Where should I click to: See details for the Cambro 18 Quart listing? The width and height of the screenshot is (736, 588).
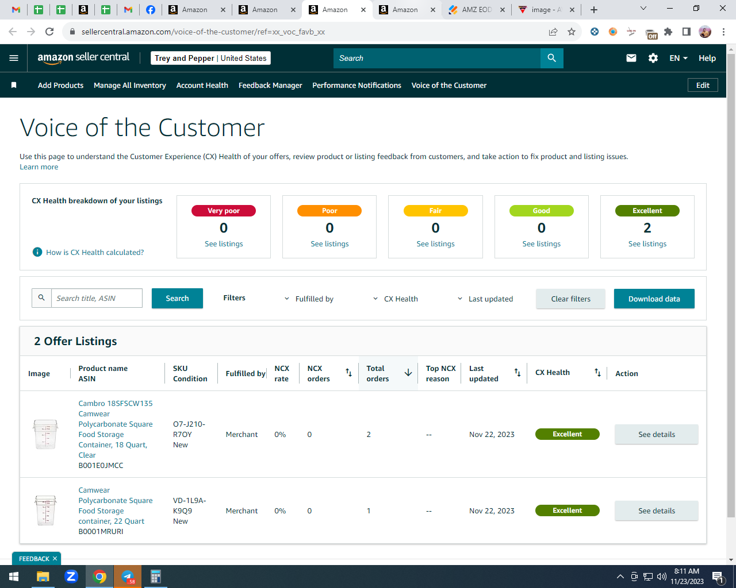click(x=657, y=434)
